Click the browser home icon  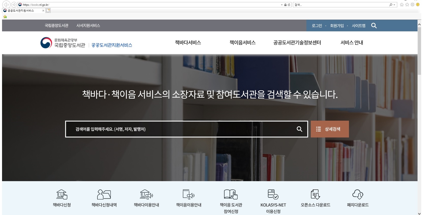(402, 5)
